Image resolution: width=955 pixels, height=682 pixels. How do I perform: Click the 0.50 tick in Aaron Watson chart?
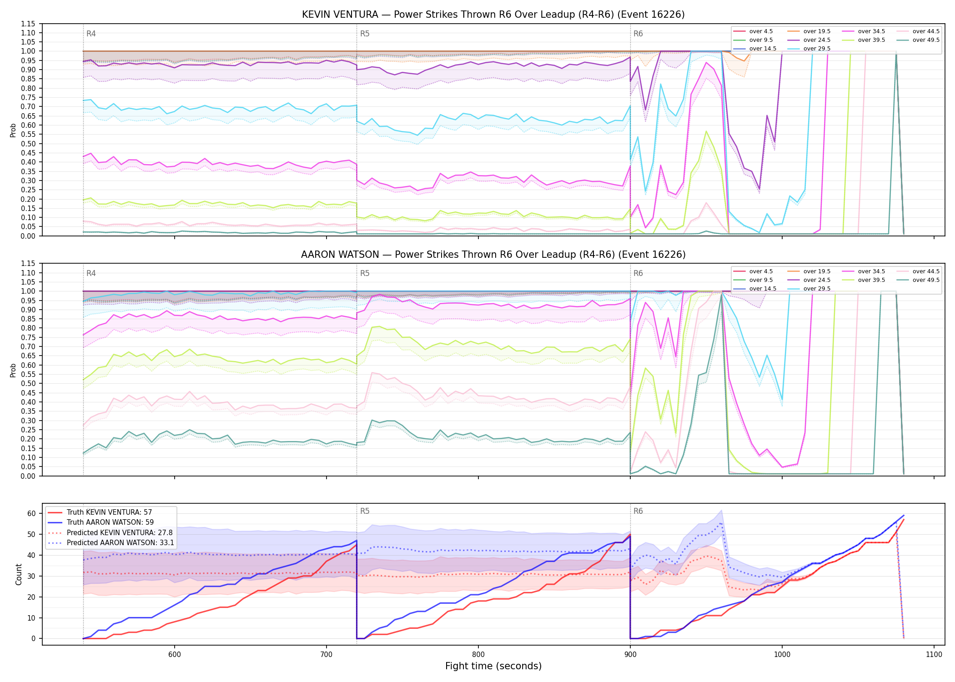pos(28,384)
